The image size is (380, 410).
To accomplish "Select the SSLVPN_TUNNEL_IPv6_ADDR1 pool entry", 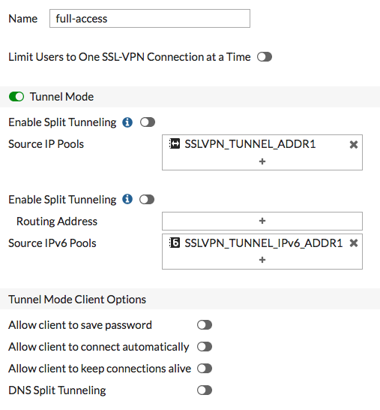I will click(263, 243).
